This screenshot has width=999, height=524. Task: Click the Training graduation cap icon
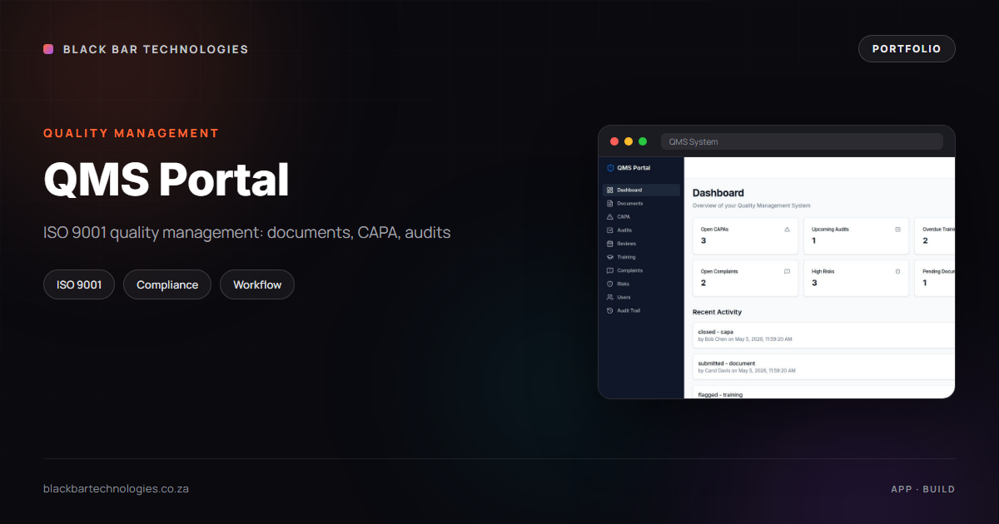610,257
